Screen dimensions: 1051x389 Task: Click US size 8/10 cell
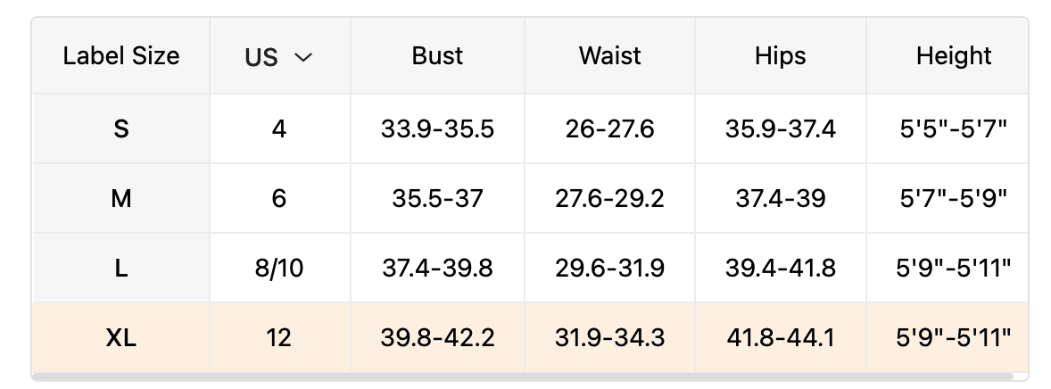click(279, 268)
